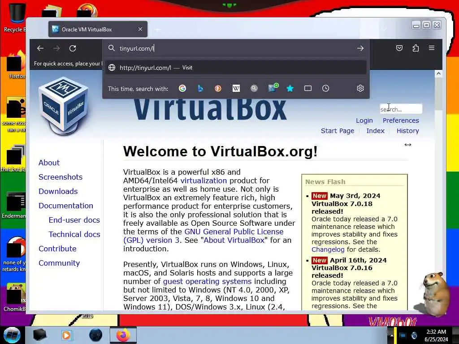The image size is (459, 344).
Task: Close the Oracle VM VirtualBox tab
Action: (x=140, y=29)
